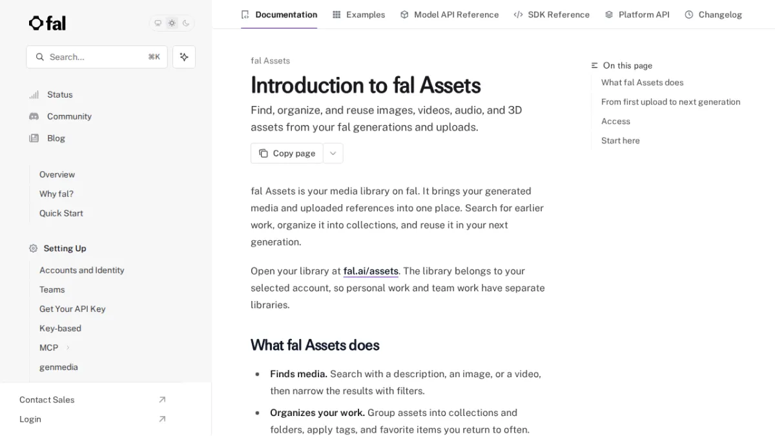This screenshot has height=436, width=775.
Task: Open the genmedia page
Action: click(x=58, y=367)
